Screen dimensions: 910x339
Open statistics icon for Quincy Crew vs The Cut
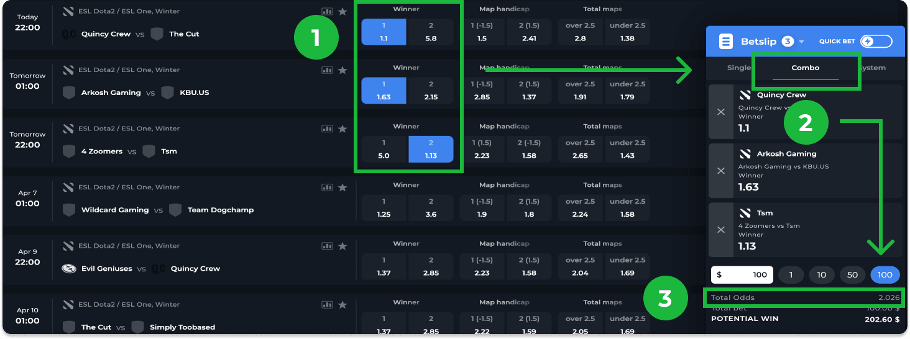327,12
